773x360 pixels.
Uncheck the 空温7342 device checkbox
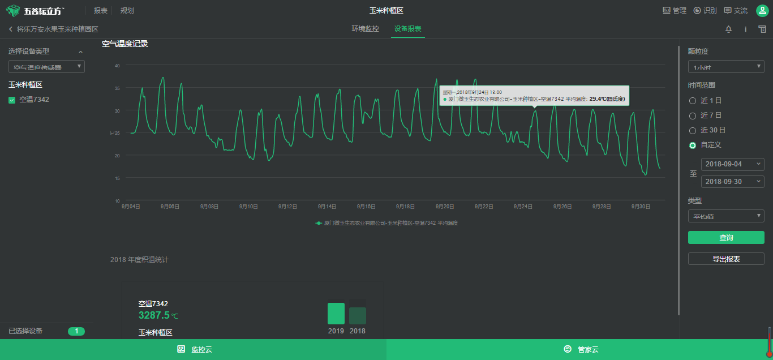[x=12, y=100]
